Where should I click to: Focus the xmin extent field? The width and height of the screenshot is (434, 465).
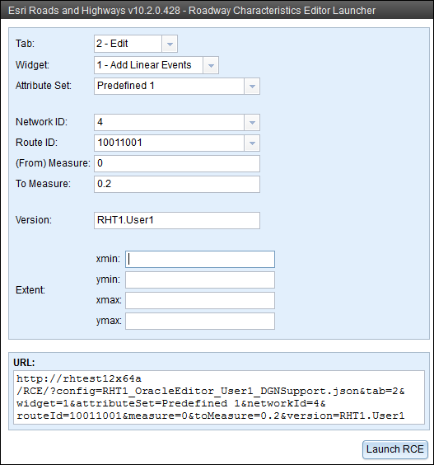(200, 259)
